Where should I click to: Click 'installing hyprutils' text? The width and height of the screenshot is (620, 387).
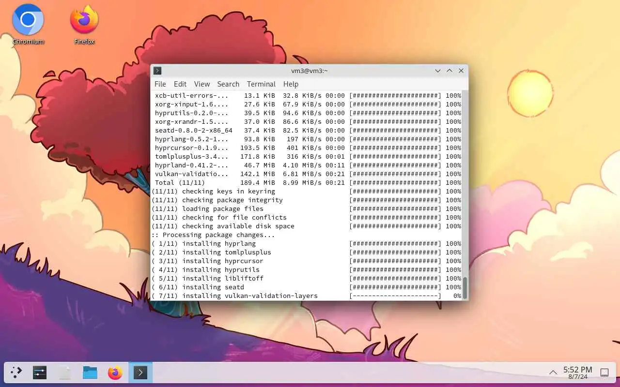[221, 269]
